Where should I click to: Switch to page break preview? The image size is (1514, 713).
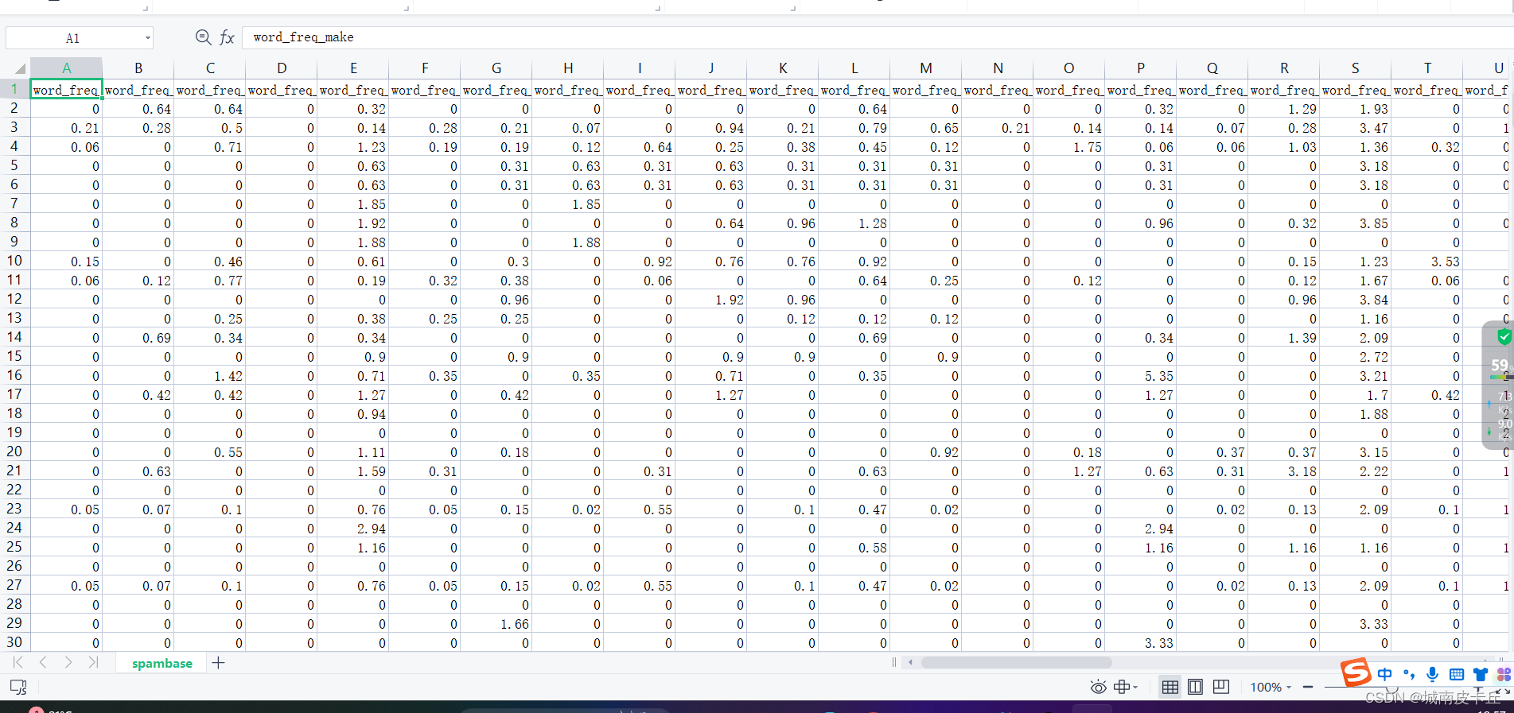click(1221, 687)
